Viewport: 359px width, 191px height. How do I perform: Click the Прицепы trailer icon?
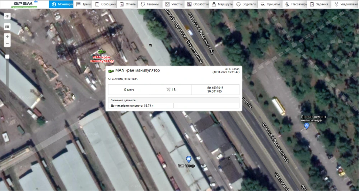[263, 5]
